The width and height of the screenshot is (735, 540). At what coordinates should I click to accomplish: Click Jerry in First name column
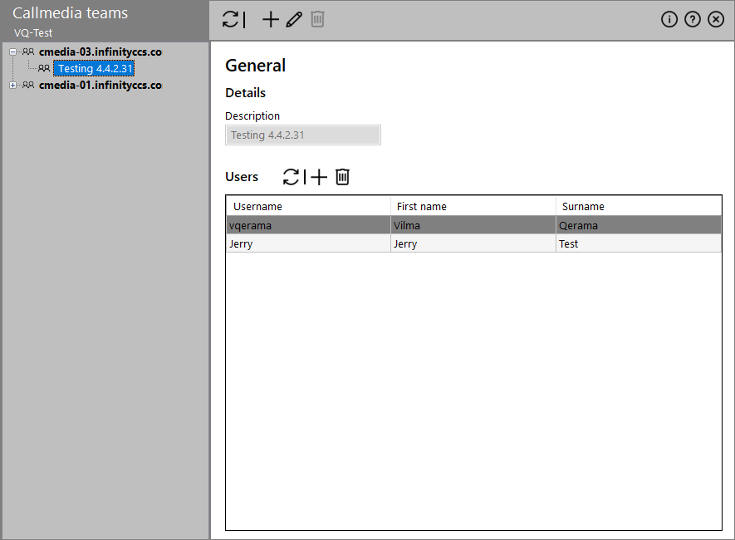tap(473, 243)
